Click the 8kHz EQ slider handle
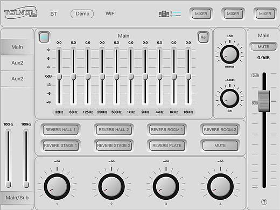280x210 pixels. [x=174, y=76]
